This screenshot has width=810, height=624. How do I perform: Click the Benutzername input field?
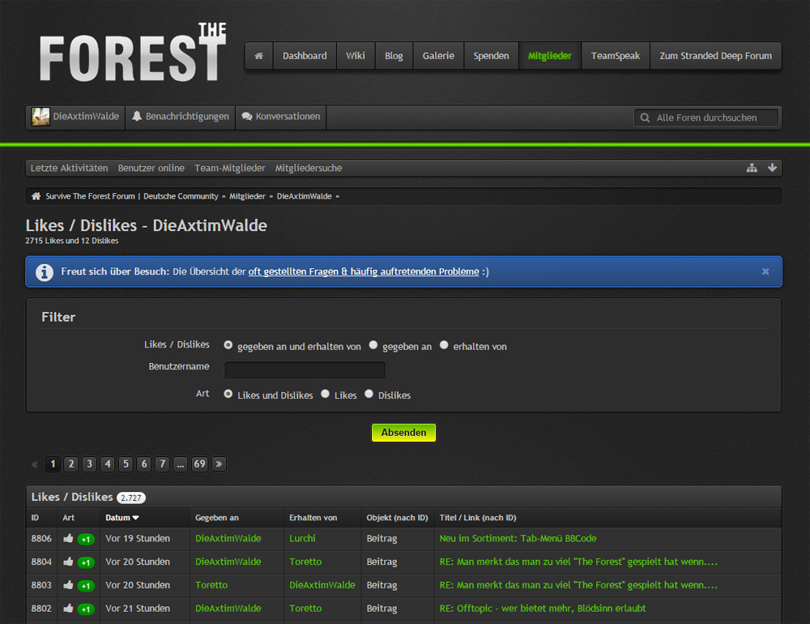[x=305, y=370]
